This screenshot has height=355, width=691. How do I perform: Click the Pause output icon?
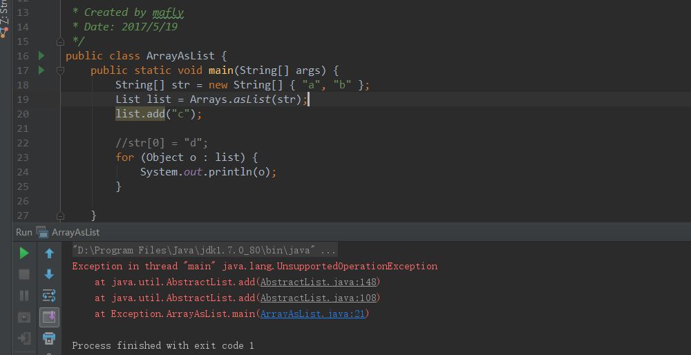(x=24, y=296)
